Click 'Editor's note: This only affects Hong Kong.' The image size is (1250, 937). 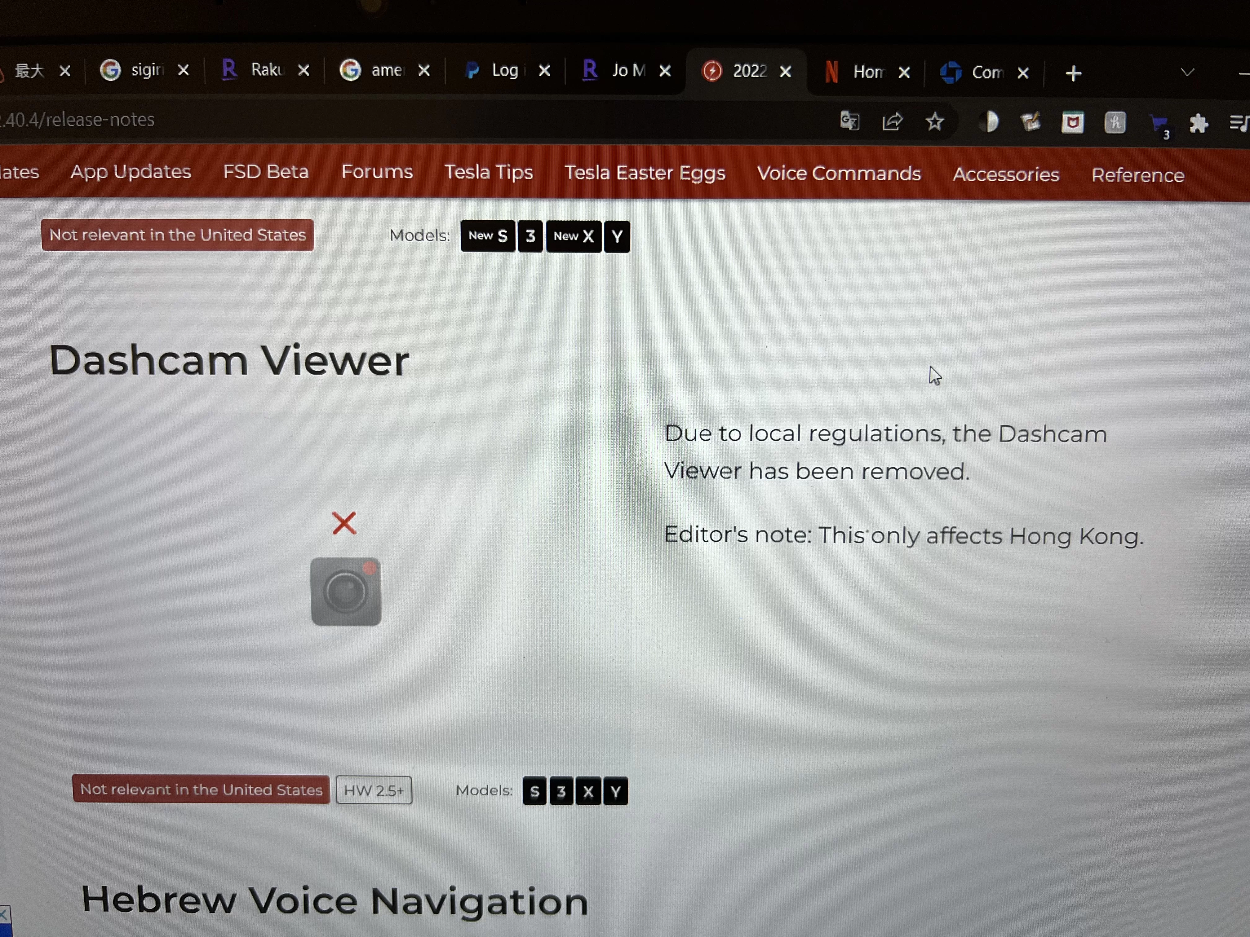click(904, 535)
